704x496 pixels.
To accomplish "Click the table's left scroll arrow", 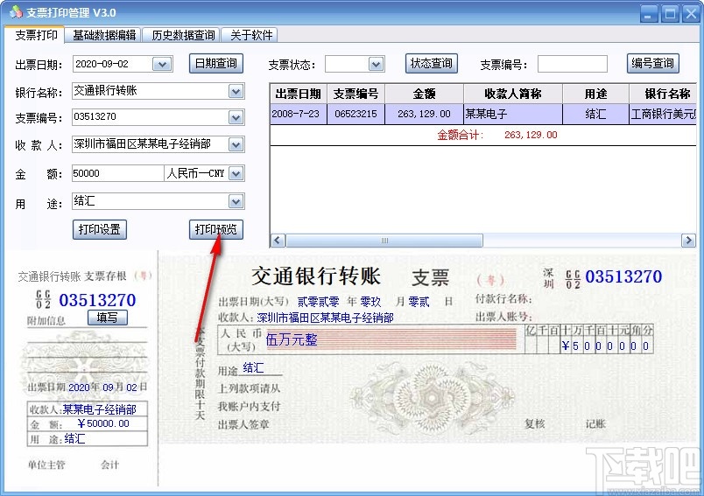I will coord(278,241).
